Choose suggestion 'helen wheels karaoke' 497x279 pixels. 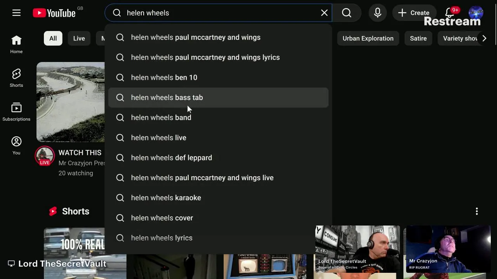tap(218, 198)
